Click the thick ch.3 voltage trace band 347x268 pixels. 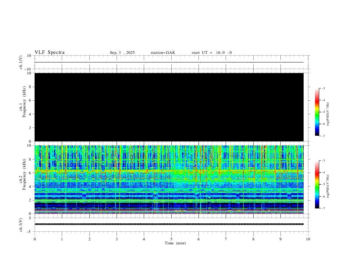tap(169, 224)
